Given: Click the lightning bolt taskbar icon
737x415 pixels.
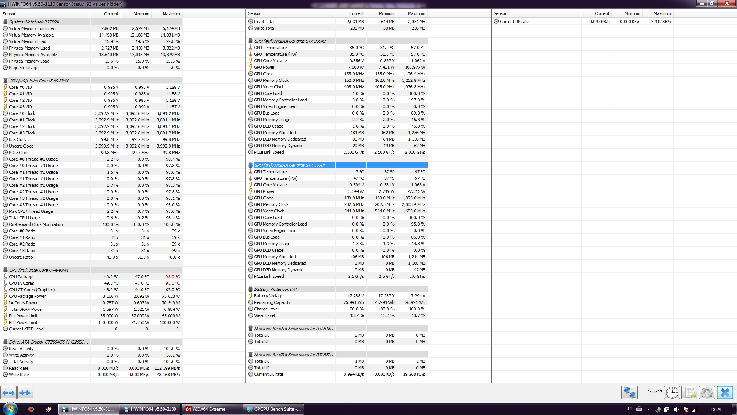Looking at the screenshot, I should click(x=48, y=409).
